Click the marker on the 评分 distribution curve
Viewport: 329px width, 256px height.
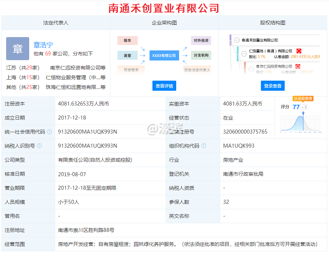303,113
